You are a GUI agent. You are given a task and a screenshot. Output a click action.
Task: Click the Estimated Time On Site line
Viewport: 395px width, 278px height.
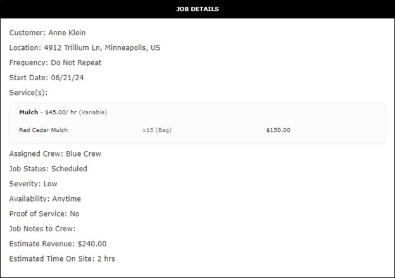[62, 258]
